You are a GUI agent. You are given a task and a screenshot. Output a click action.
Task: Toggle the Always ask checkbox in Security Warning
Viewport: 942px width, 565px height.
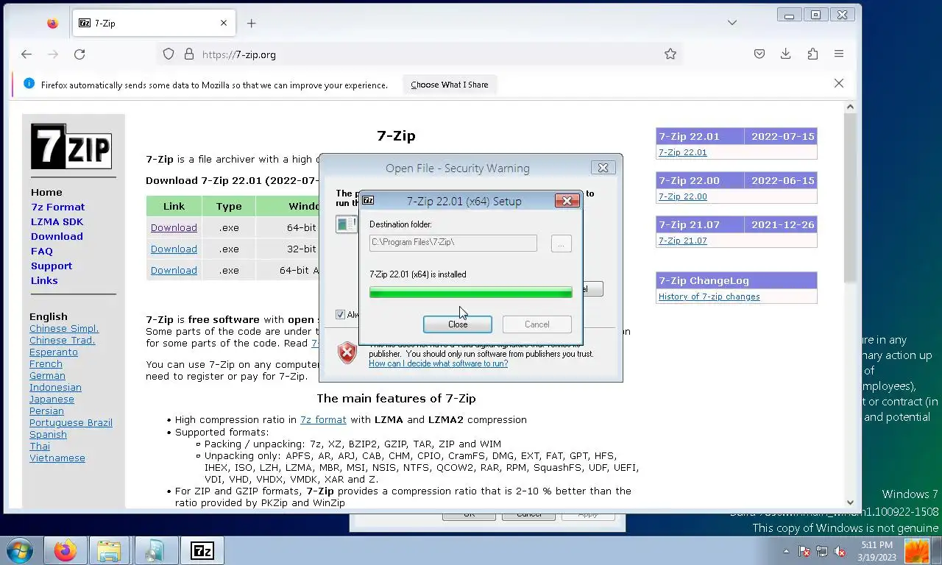pyautogui.click(x=340, y=314)
